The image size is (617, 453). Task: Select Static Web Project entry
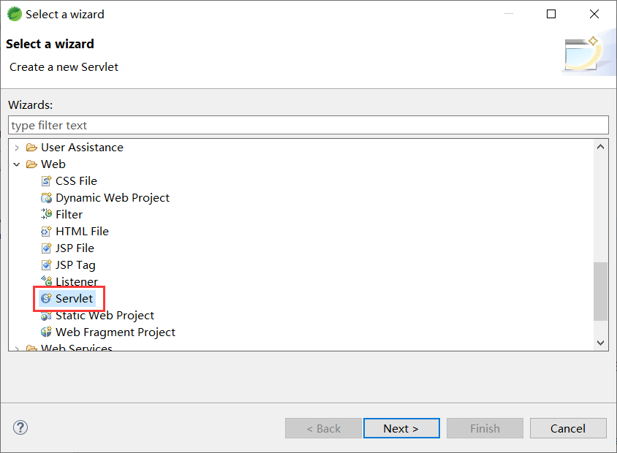point(105,316)
